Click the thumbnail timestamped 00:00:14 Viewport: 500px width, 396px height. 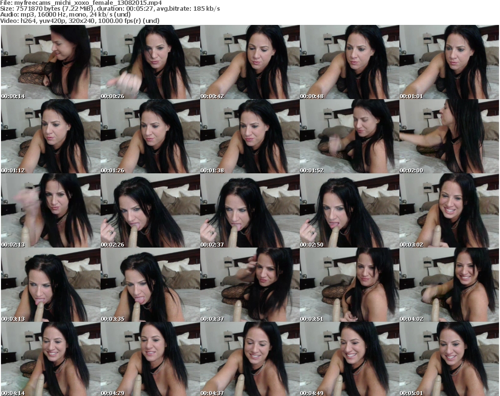pos(50,62)
